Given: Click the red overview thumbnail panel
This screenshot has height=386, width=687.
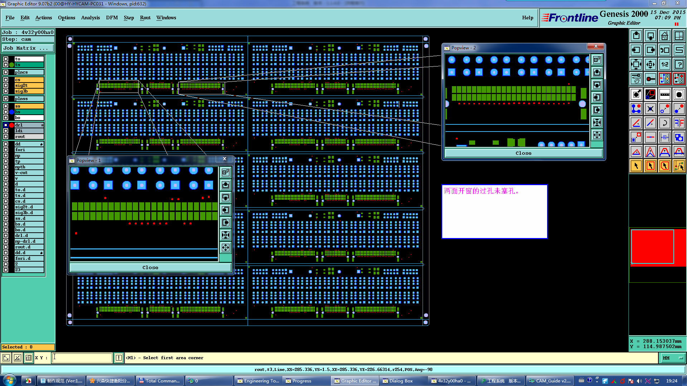Looking at the screenshot, I should click(658, 247).
